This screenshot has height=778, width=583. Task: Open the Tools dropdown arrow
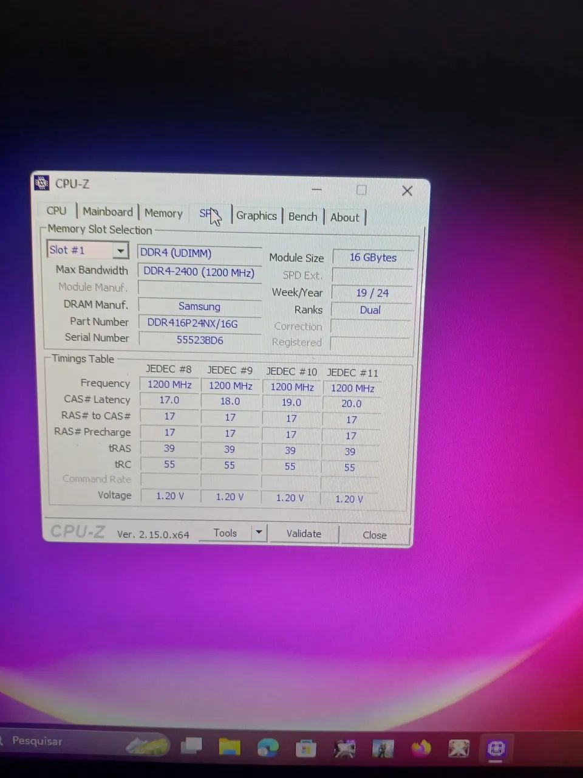(259, 532)
